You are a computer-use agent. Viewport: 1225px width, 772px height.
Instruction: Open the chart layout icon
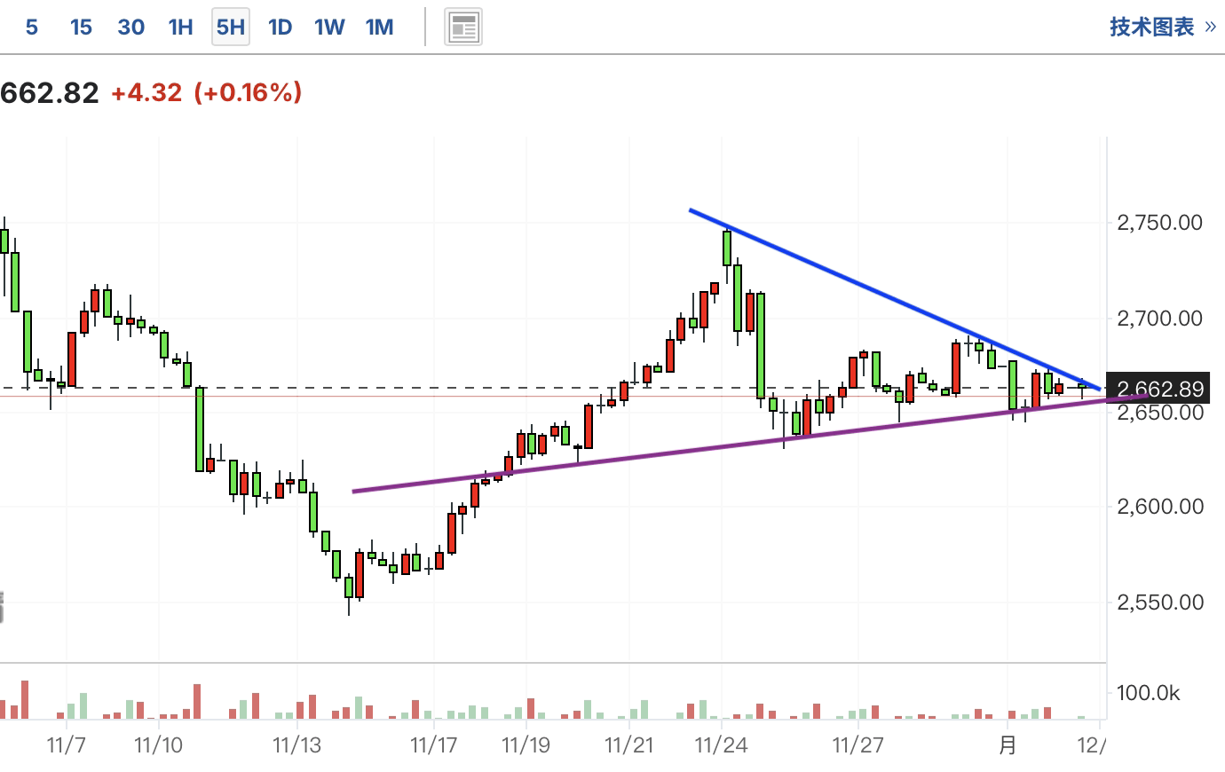(x=463, y=27)
